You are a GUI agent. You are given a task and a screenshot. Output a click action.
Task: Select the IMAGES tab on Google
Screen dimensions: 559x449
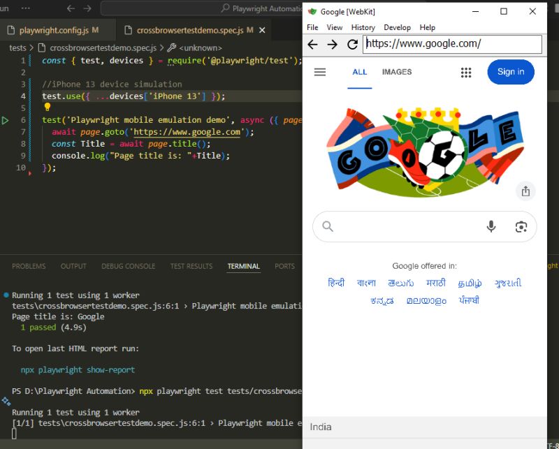397,73
